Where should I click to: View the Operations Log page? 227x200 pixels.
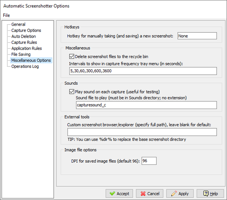(x=25, y=66)
